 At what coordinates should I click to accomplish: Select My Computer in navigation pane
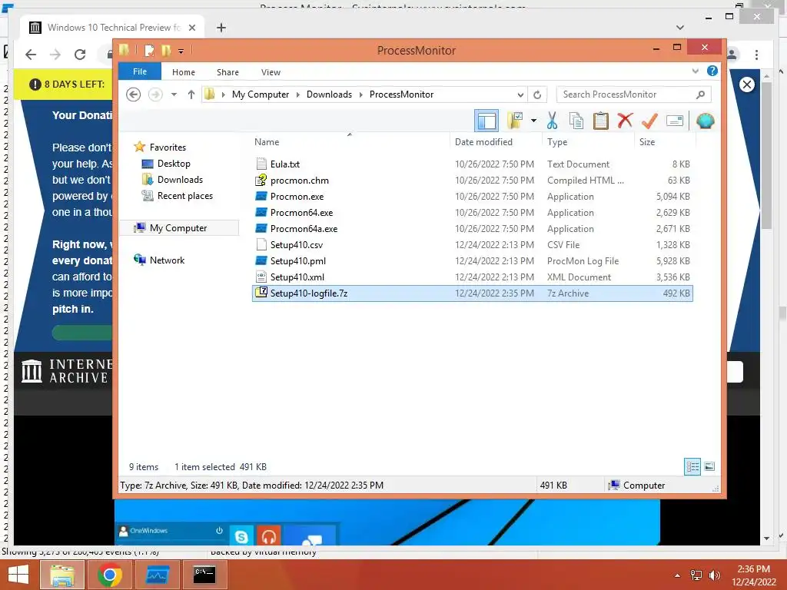pyautogui.click(x=178, y=227)
